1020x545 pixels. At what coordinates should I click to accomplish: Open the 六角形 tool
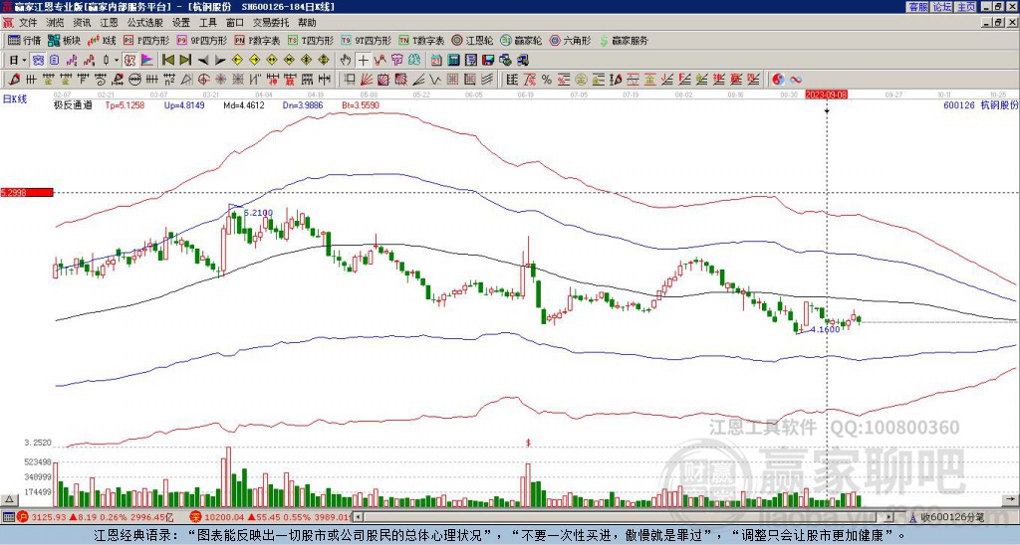pos(570,41)
